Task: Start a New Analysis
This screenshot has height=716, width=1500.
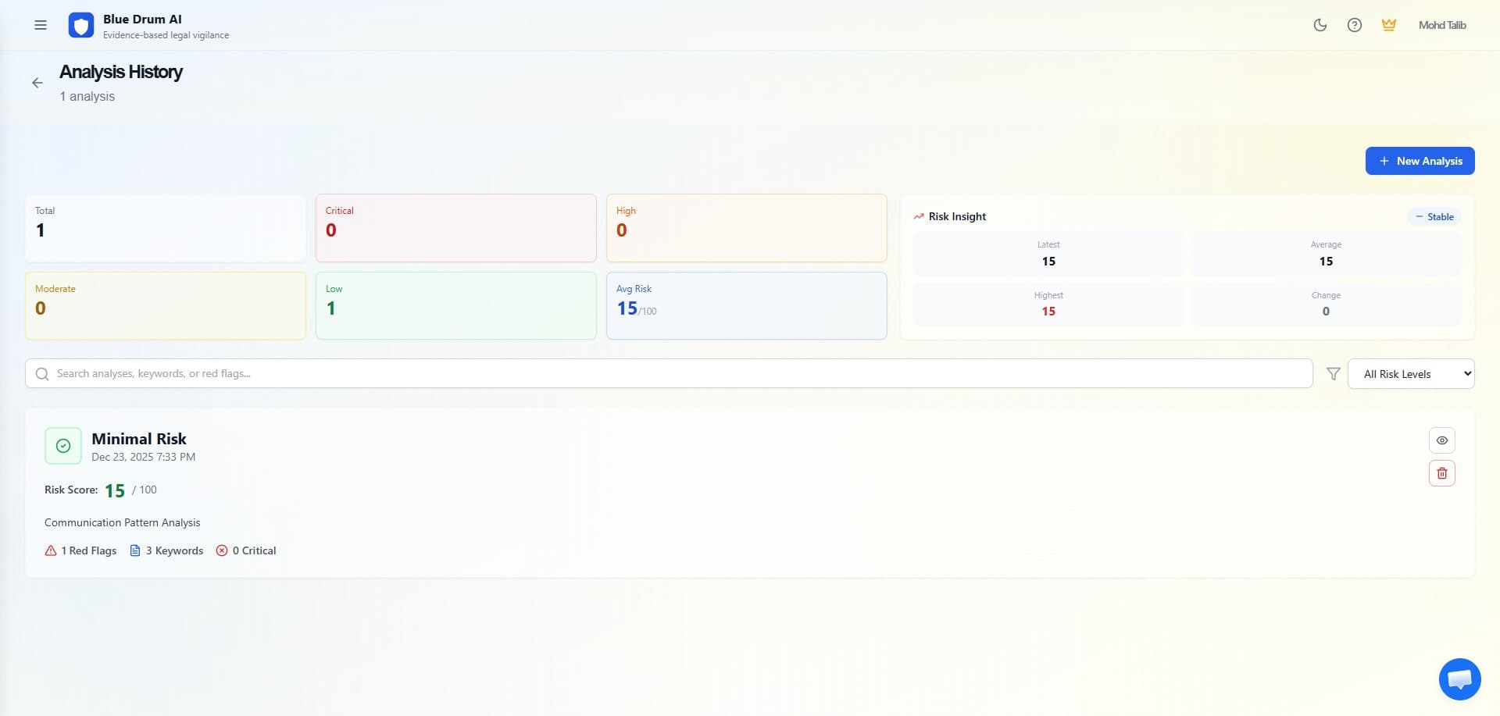Action: click(x=1420, y=161)
